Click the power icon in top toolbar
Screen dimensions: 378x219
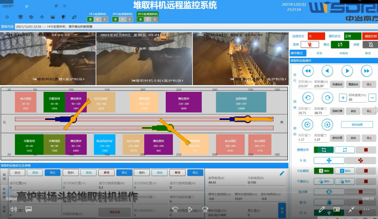[x=7, y=17]
